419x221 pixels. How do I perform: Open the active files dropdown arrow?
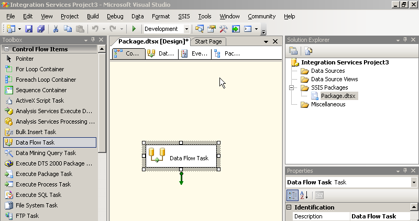[x=266, y=42]
